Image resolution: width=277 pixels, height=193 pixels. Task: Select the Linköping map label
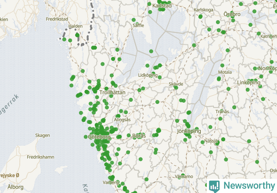pyautogui.click(x=249, y=82)
